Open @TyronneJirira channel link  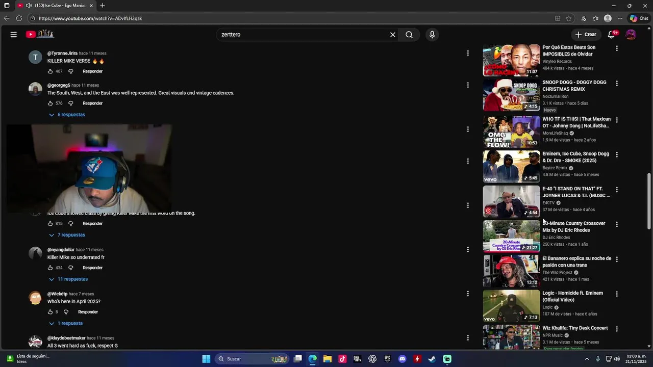(62, 54)
